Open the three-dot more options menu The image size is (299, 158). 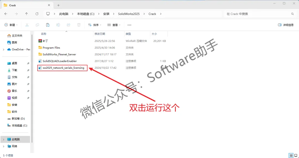[x=129, y=25]
